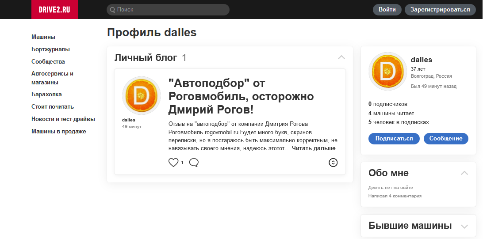Image resolution: width=483 pixels, height=242 pixels.
Task: Collapse the Обо мне section
Action: coord(464,173)
